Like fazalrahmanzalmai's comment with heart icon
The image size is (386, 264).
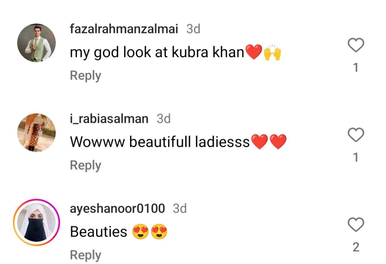356,45
